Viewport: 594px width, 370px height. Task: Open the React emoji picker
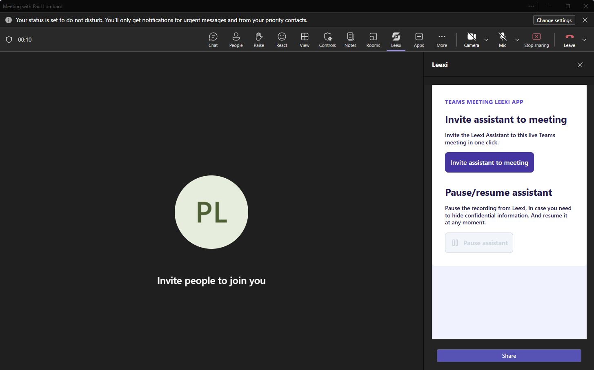coord(282,40)
